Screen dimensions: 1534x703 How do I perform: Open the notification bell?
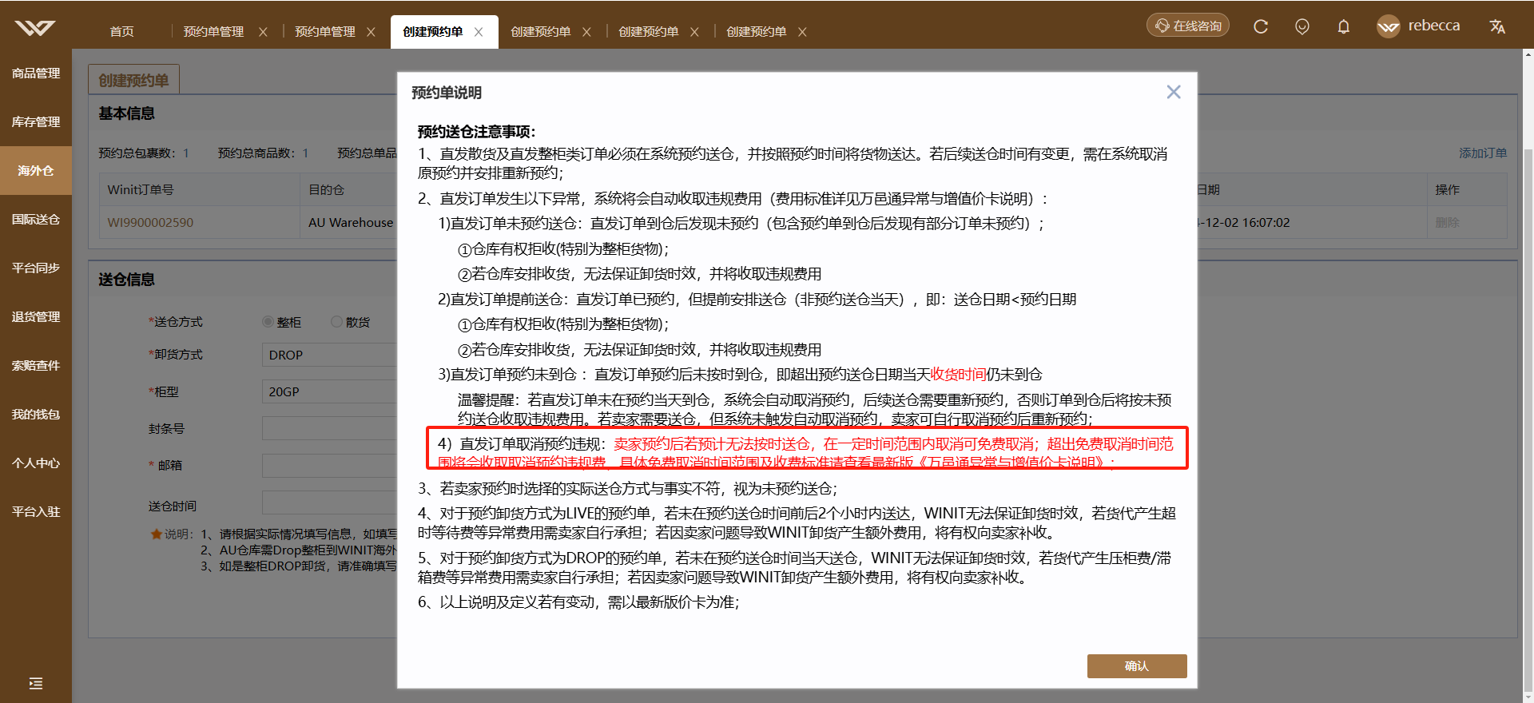[x=1344, y=26]
